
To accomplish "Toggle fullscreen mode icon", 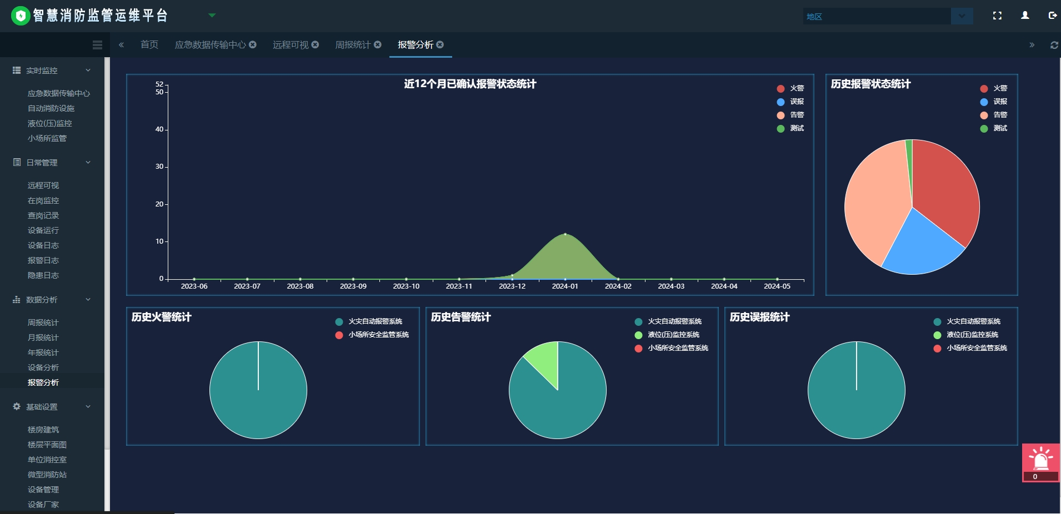I will [997, 16].
